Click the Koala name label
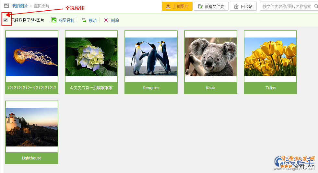 click(211, 88)
